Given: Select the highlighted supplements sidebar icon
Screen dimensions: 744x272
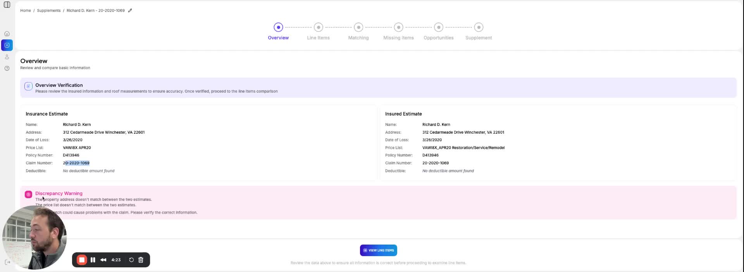Looking at the screenshot, I should pos(7,45).
